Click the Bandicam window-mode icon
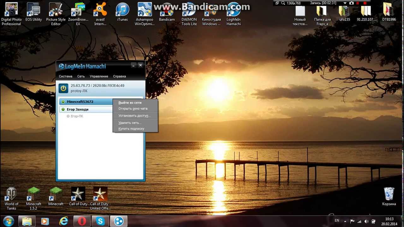Screen dimensions: 404x227 [x=277, y=3]
